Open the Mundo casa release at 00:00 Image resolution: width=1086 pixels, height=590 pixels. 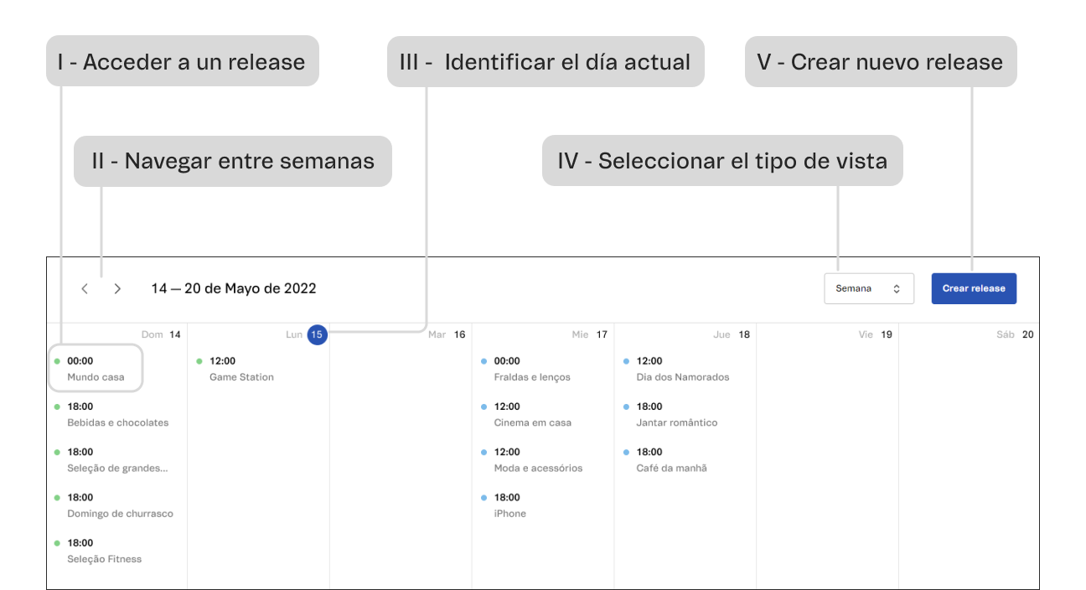(96, 369)
